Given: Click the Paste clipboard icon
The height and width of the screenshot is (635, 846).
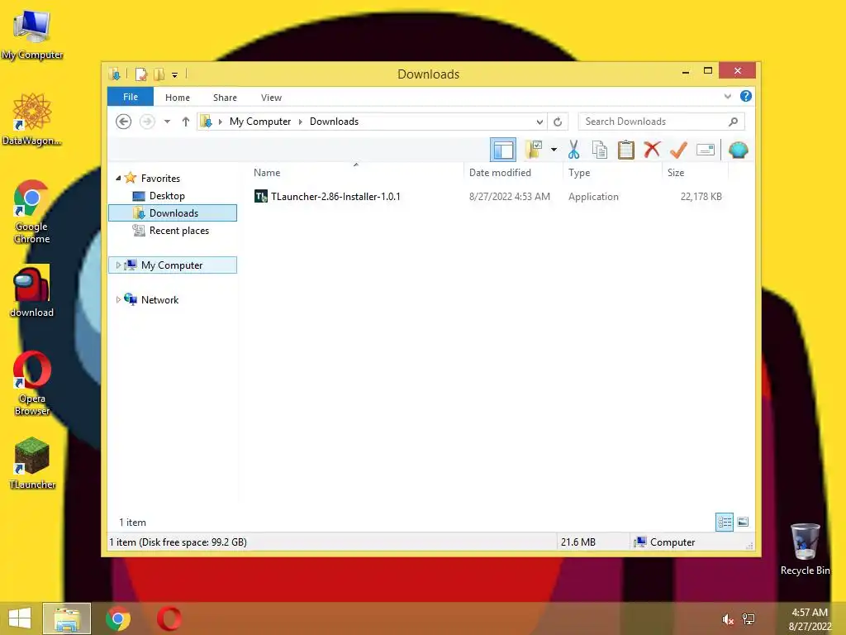Looking at the screenshot, I should pos(626,150).
